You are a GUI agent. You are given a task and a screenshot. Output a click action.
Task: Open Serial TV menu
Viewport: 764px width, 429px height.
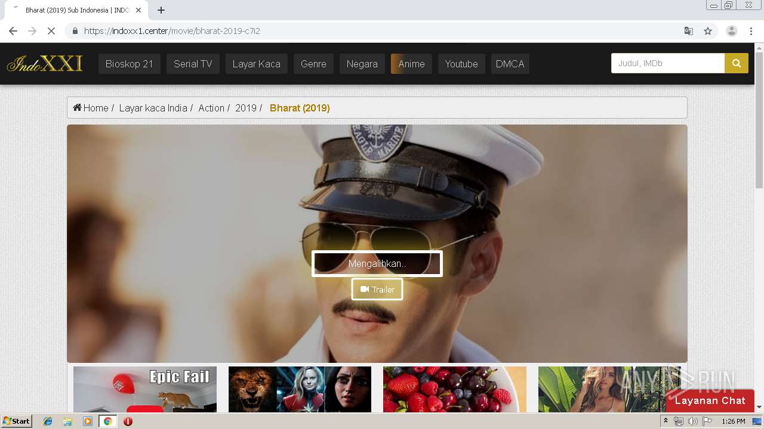tap(193, 64)
